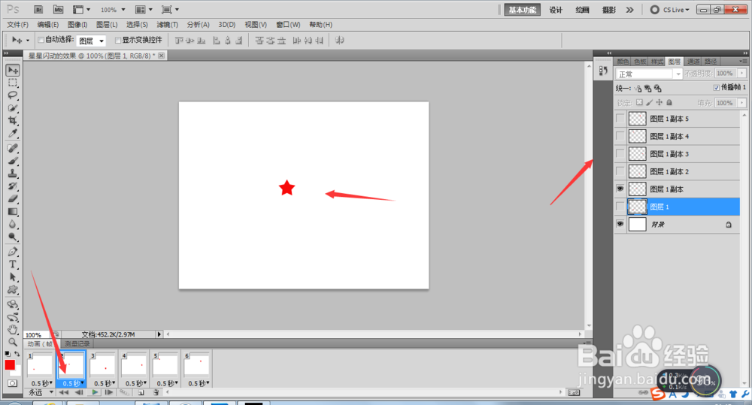
Task: Open the layer opacity slider arrow
Action: 742,74
